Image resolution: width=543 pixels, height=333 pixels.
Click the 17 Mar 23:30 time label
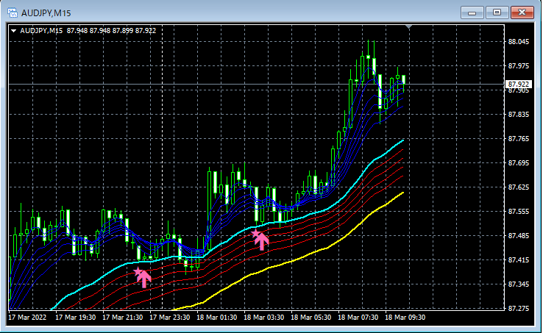[x=170, y=317]
